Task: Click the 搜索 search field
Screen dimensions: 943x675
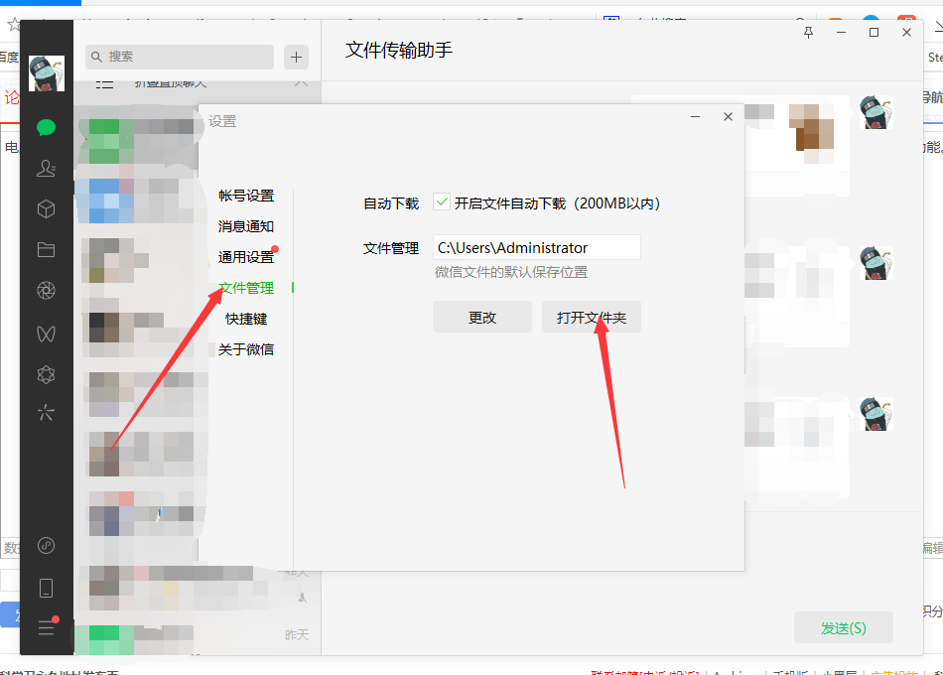Action: [180, 57]
